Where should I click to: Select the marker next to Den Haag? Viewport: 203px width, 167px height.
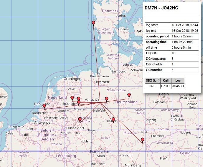pyautogui.click(x=44, y=106)
